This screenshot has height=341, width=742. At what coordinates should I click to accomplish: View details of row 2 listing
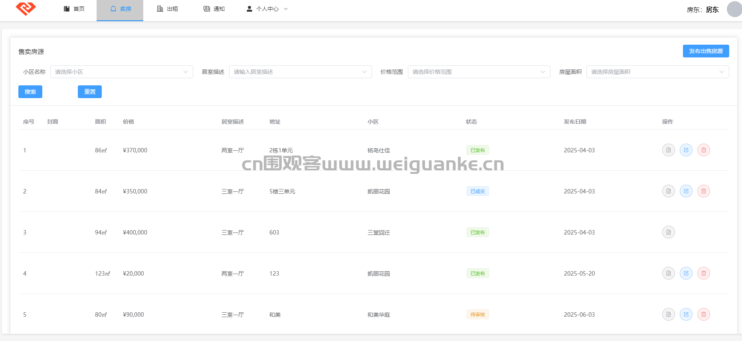669,191
